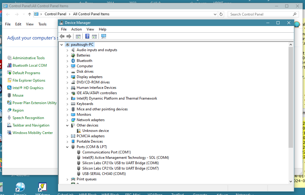The height and width of the screenshot is (195, 305).
Task: Expand the PCMCIA adapters category
Action: [x=67, y=136]
